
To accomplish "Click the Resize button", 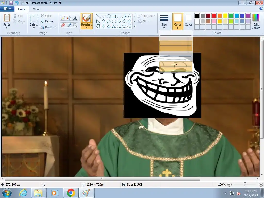I will [x=47, y=21].
